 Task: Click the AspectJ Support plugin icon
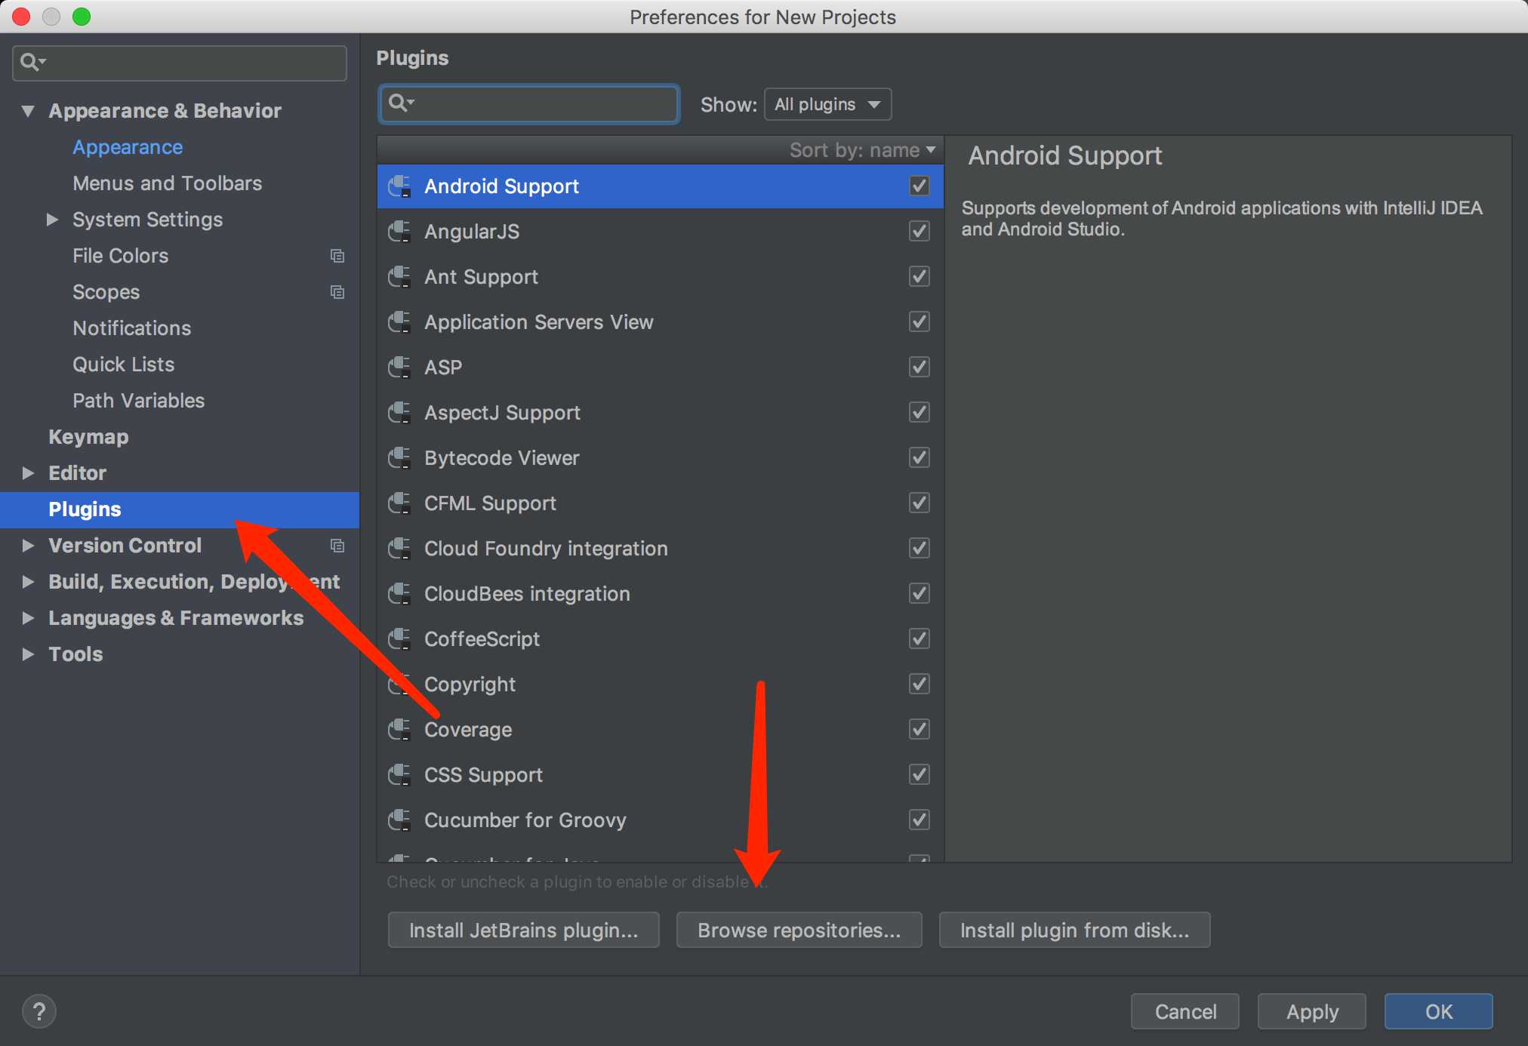coord(399,413)
